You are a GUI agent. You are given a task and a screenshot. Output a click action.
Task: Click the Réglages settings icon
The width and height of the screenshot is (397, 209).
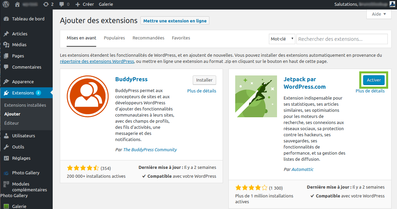(x=6, y=158)
